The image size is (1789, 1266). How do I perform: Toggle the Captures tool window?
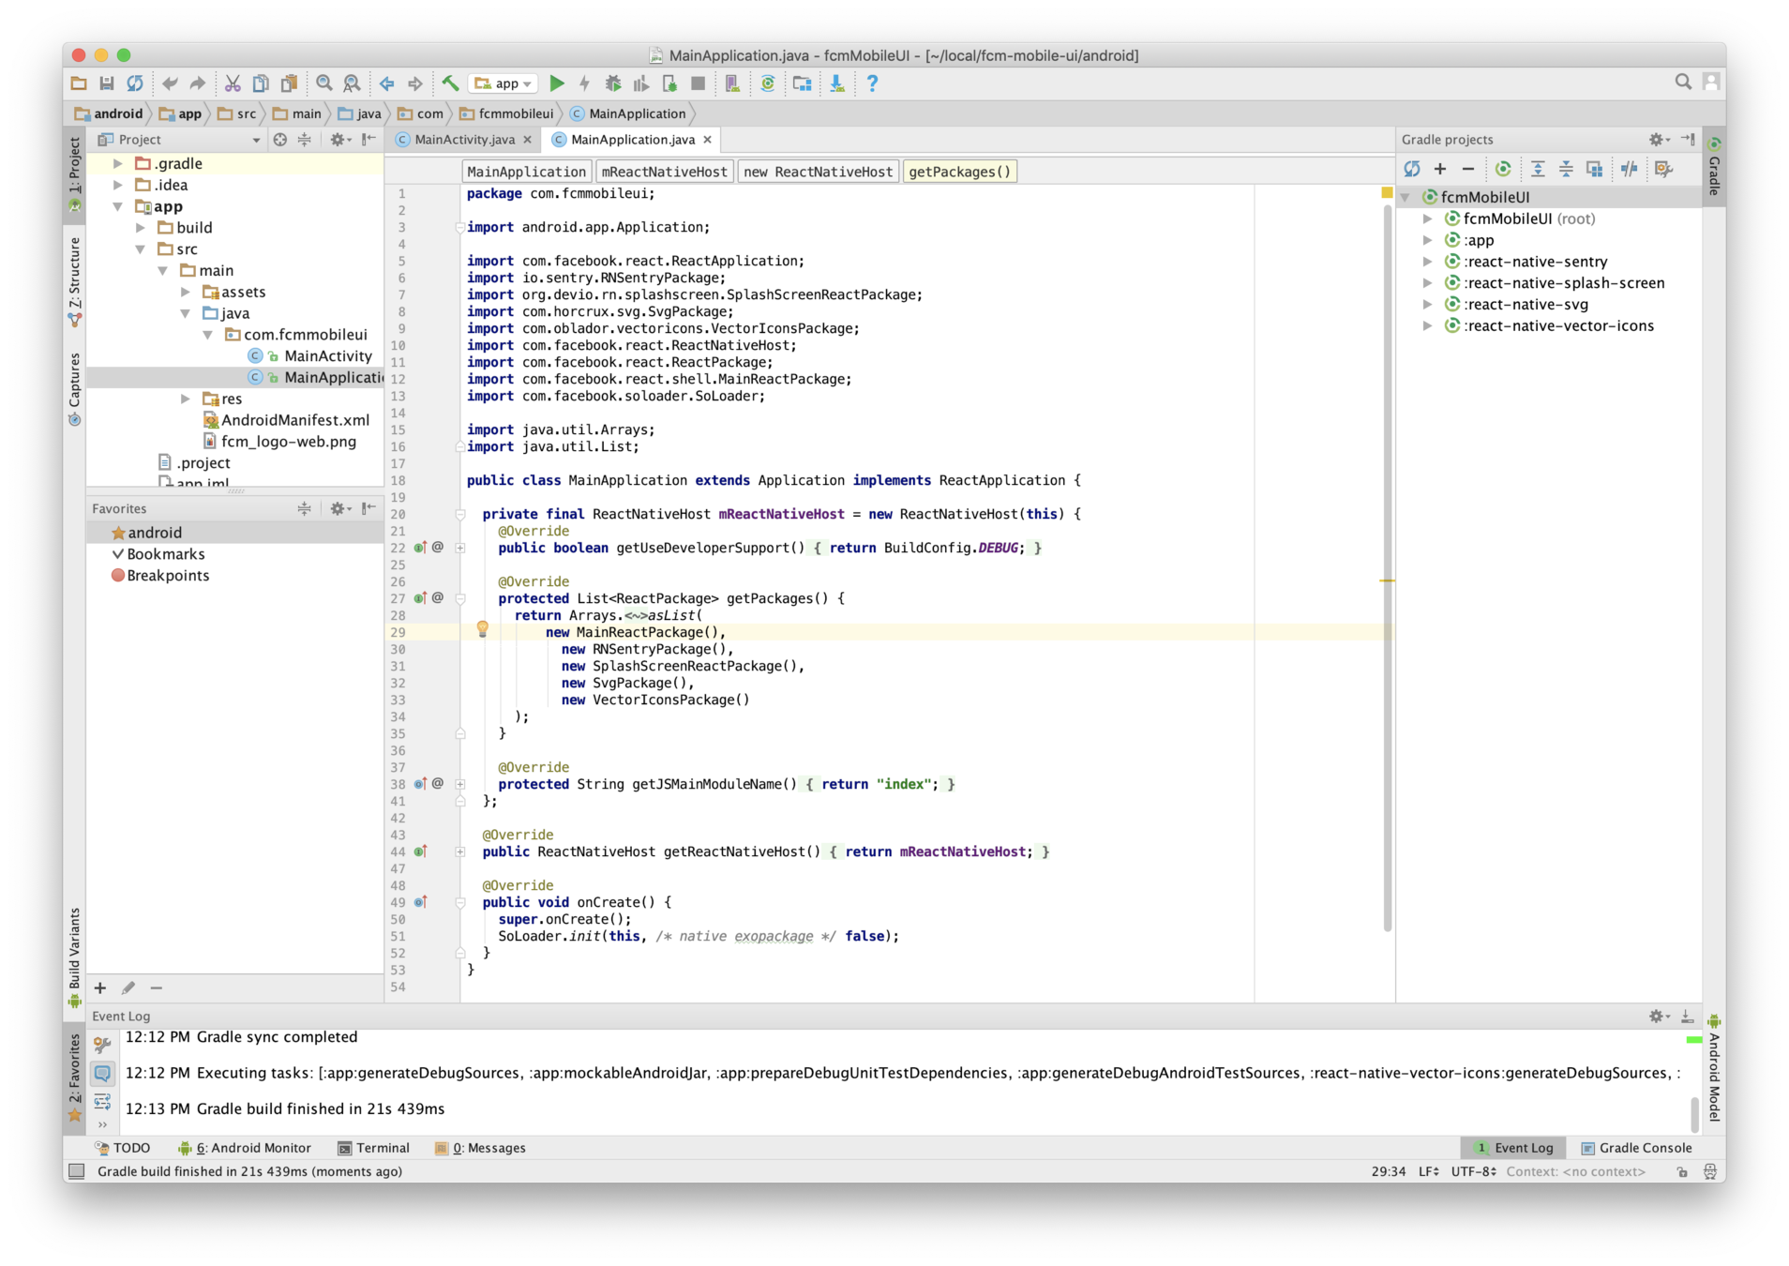pyautogui.click(x=75, y=389)
